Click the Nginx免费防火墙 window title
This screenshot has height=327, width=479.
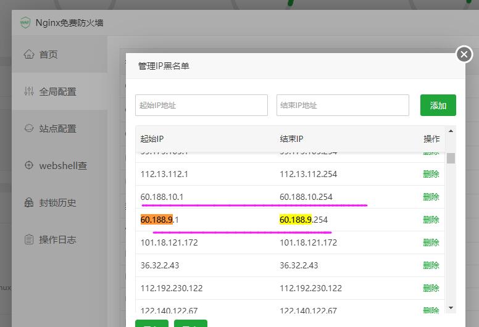coord(69,23)
